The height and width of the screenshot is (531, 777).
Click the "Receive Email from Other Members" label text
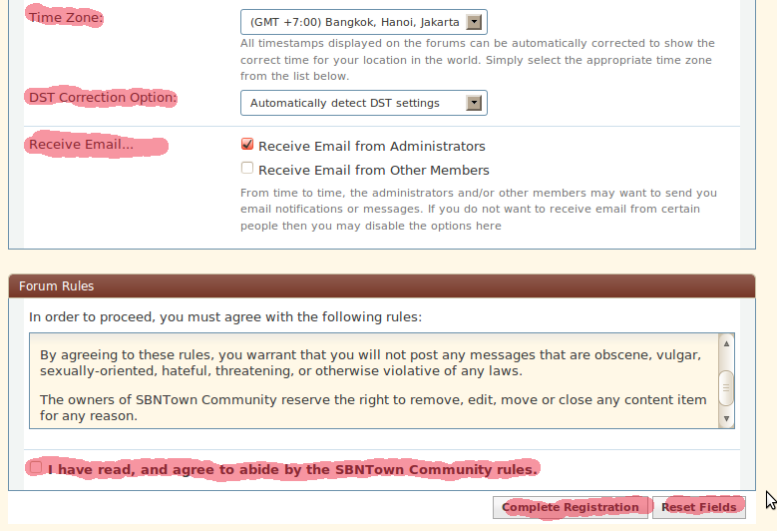373,170
